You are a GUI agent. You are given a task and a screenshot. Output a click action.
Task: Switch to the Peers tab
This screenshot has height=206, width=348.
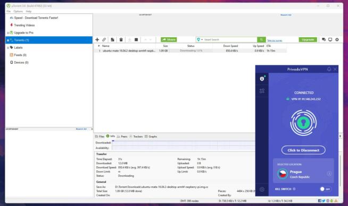[x=122, y=136]
